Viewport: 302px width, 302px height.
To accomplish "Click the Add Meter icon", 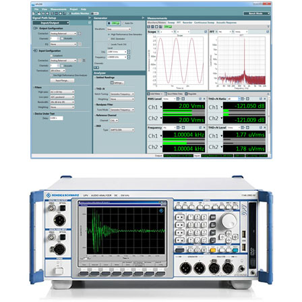I will [x=148, y=94].
